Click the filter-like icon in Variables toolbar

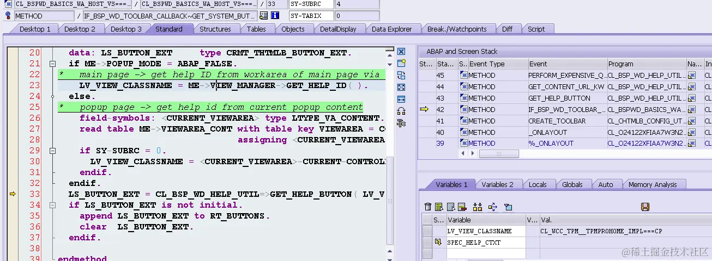[x=508, y=207]
